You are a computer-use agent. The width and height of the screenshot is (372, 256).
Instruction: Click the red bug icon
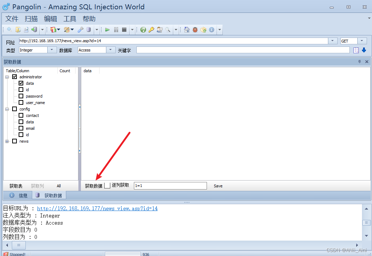(195, 30)
